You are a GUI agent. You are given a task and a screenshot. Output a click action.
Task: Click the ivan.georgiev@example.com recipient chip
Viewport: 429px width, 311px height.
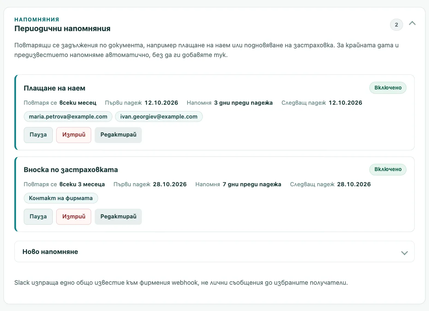click(159, 116)
